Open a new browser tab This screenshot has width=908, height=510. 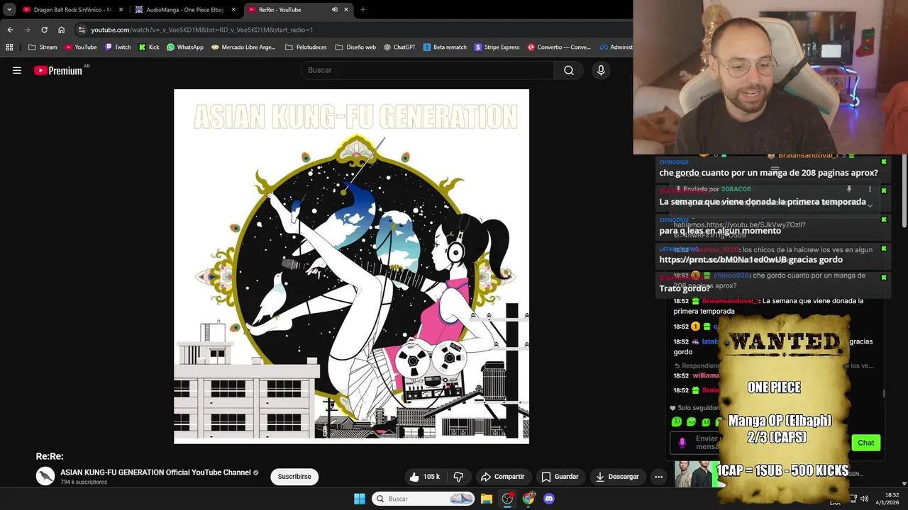click(x=363, y=10)
